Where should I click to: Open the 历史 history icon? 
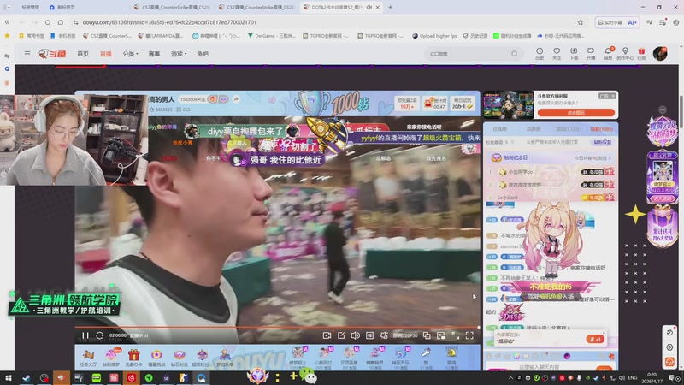coord(540,54)
